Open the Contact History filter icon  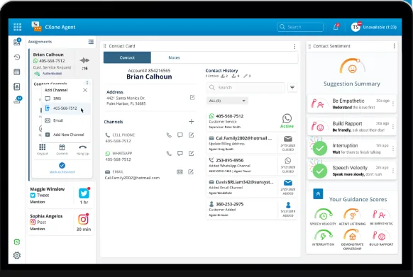[292, 87]
